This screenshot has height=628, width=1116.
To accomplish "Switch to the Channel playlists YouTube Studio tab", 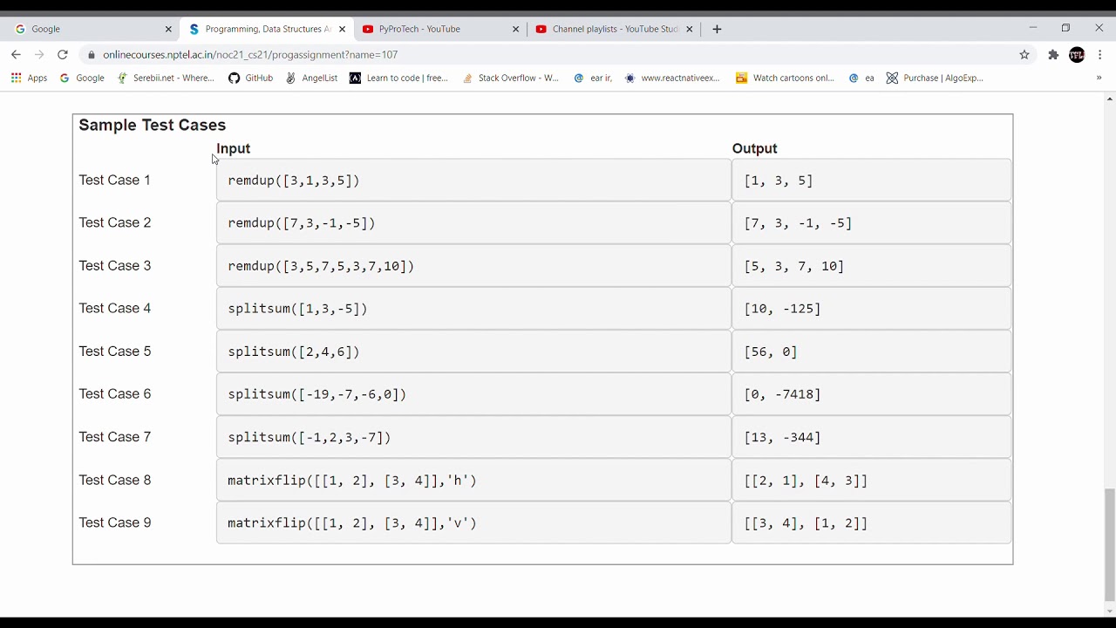I will coord(610,29).
